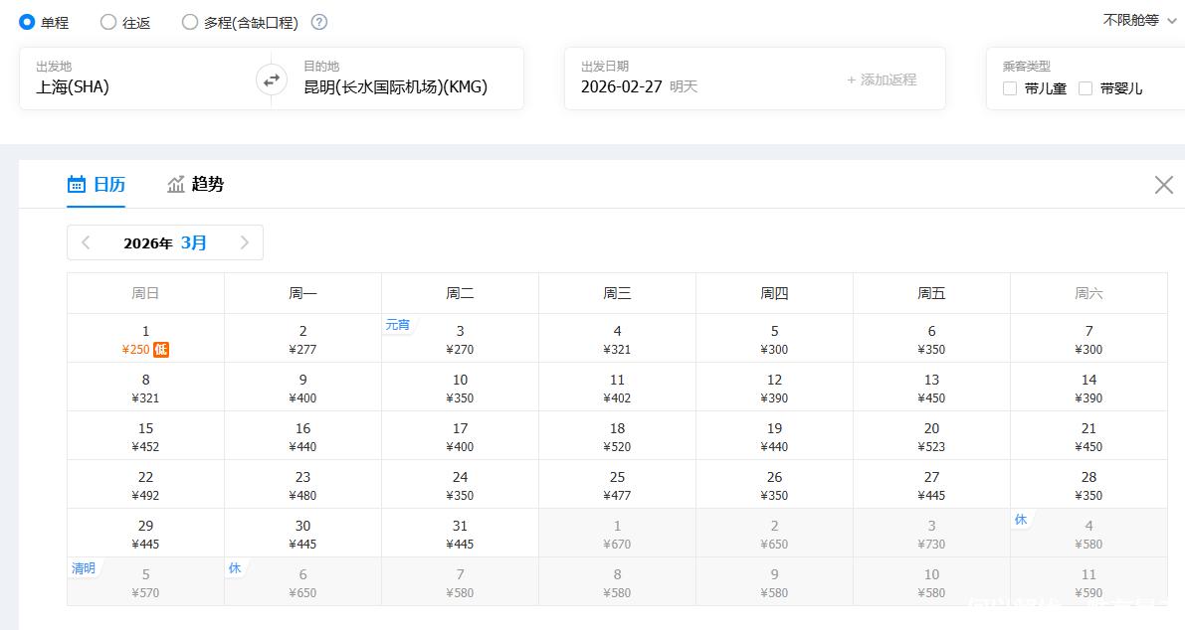Viewport: 1185px width, 630px height.
Task: Select the 往返 round-trip radio button
Action: (x=108, y=22)
